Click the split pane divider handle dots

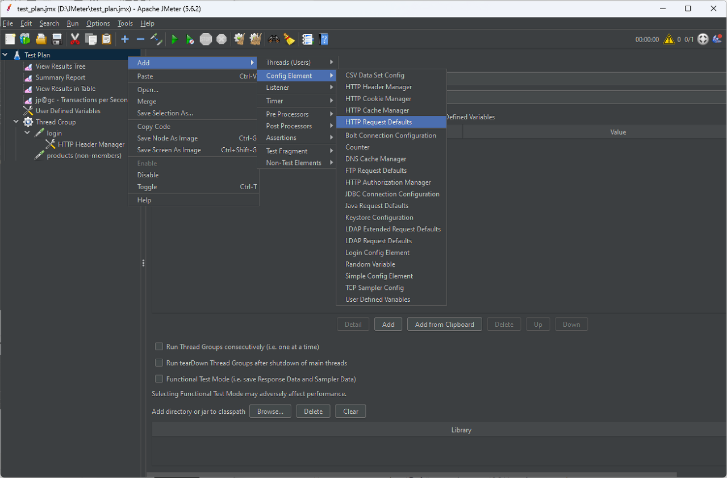click(x=144, y=263)
